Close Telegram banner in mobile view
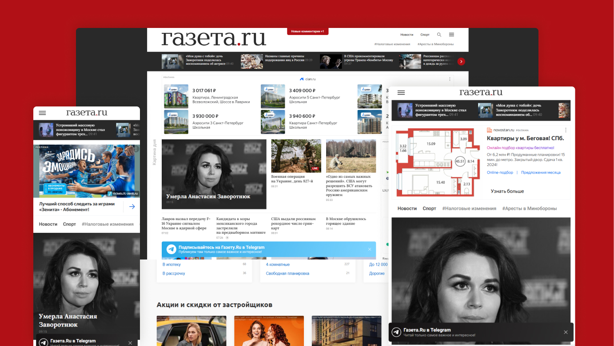This screenshot has width=614, height=346. coord(130,343)
